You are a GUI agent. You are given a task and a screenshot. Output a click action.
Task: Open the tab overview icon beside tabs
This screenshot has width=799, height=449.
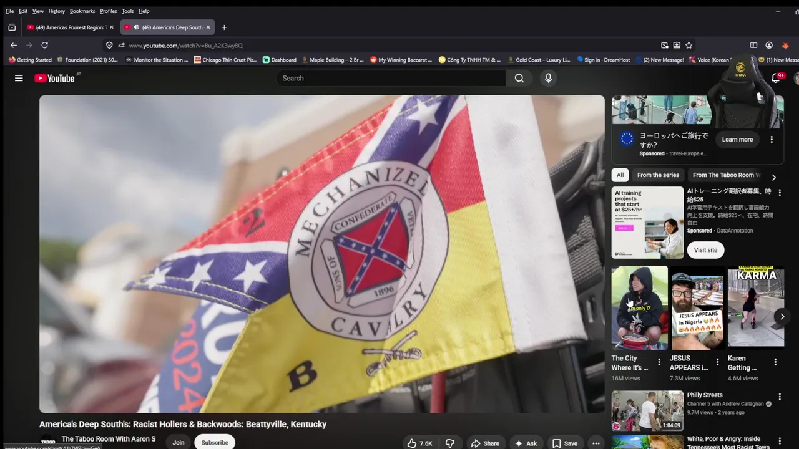click(12, 27)
